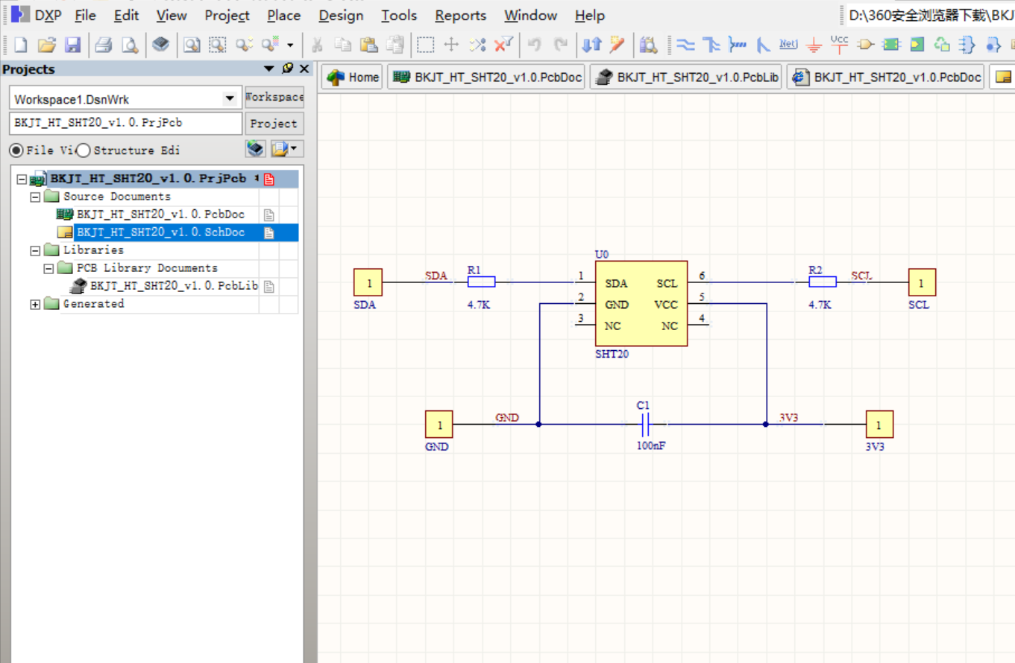Image resolution: width=1015 pixels, height=663 pixels.
Task: Zoom to a selected area with the dashed-box magnifier
Action: click(x=218, y=45)
